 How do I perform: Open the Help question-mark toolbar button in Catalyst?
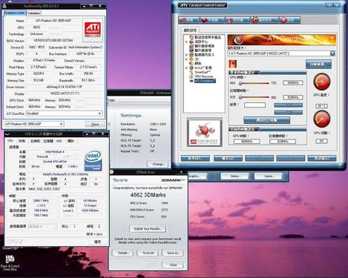290,20
